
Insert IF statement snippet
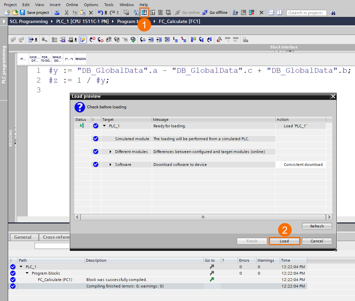[23, 59]
